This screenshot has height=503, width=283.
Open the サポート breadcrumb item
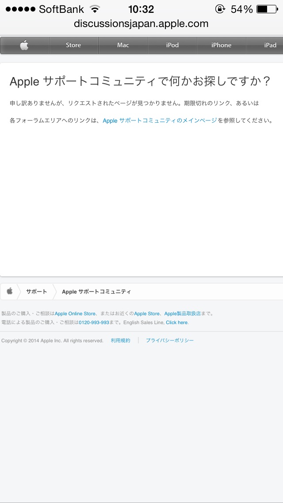[37, 292]
